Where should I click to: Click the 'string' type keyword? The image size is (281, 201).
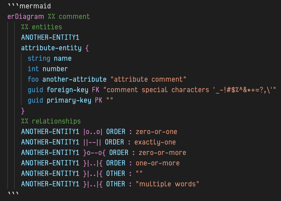[39, 58]
